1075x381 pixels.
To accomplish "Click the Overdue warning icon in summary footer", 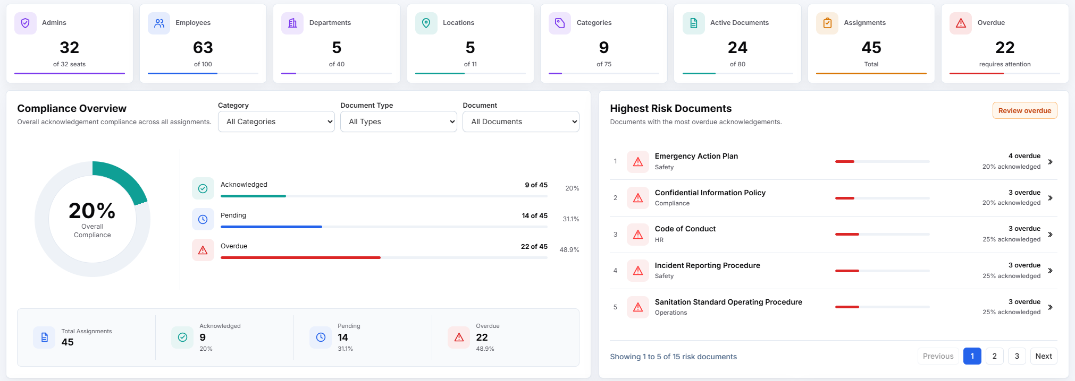I will (x=459, y=337).
